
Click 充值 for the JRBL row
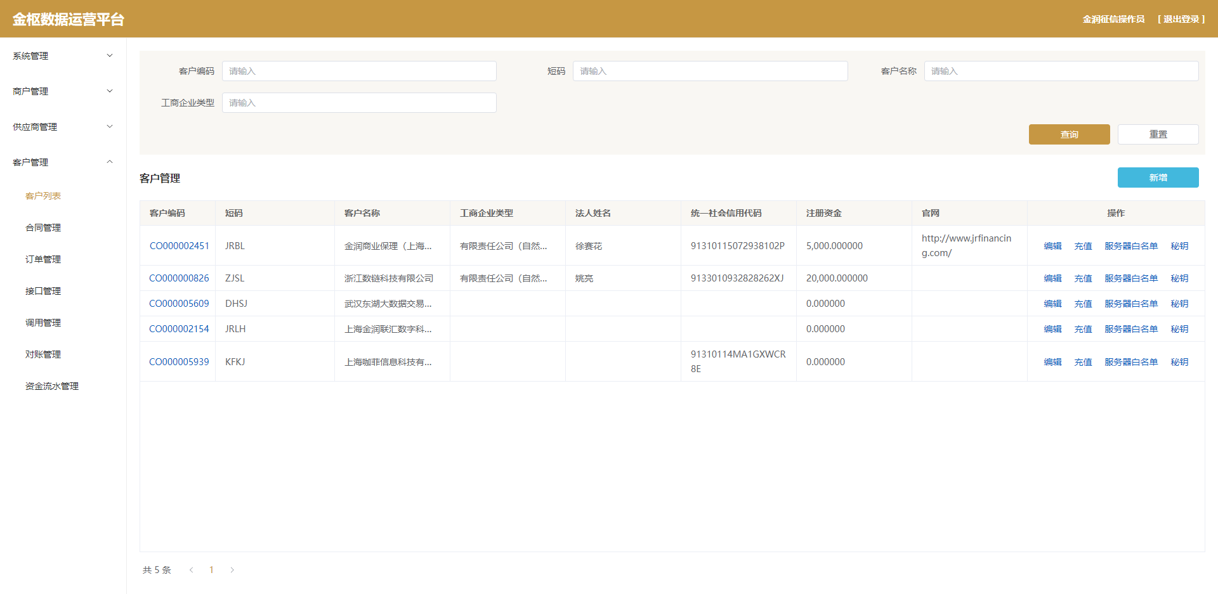pyautogui.click(x=1084, y=246)
